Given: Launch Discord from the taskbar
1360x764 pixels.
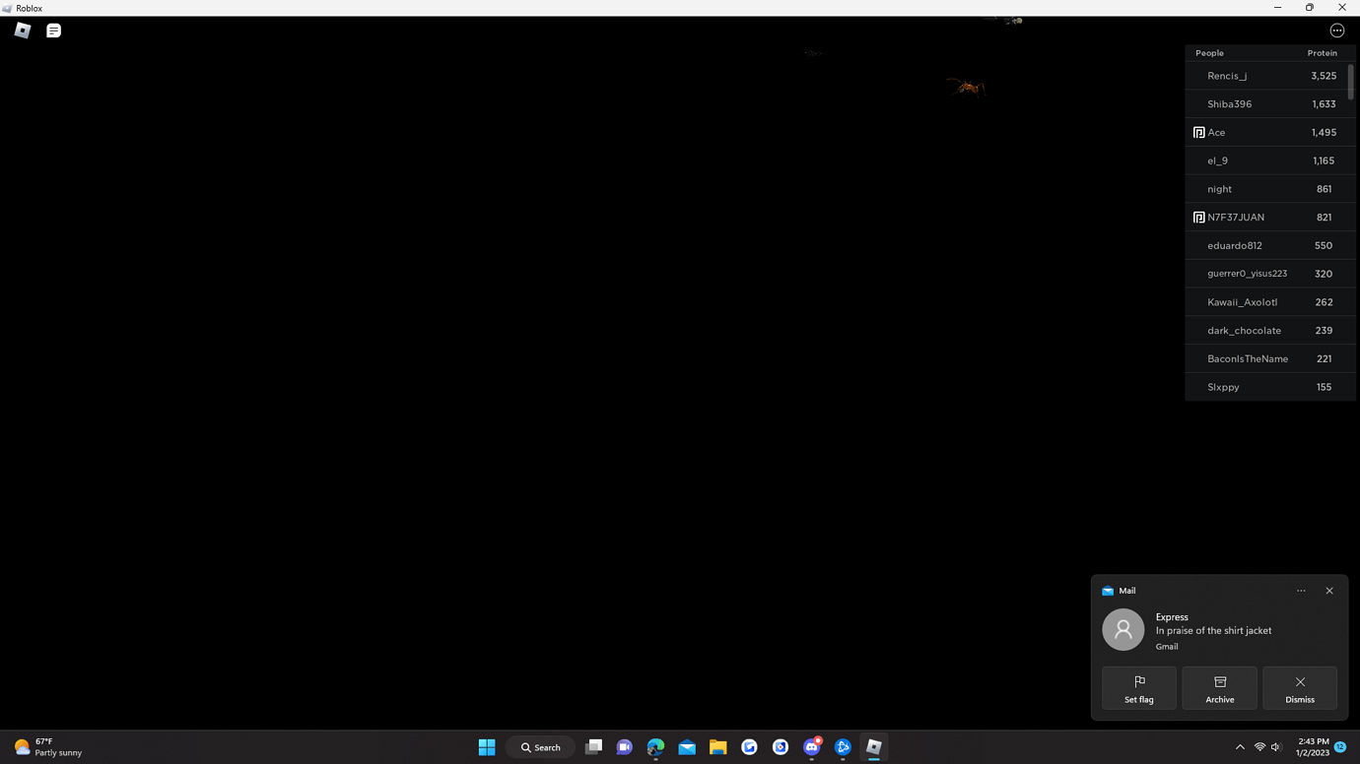Looking at the screenshot, I should point(811,747).
